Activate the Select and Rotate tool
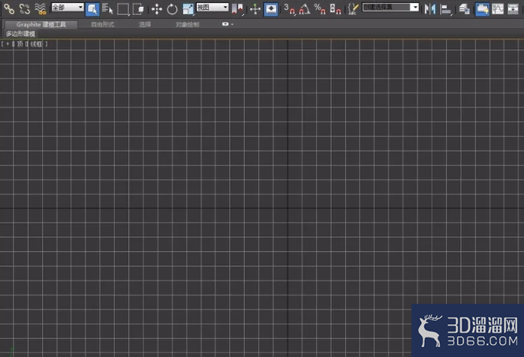This screenshot has width=524, height=357. 172,9
